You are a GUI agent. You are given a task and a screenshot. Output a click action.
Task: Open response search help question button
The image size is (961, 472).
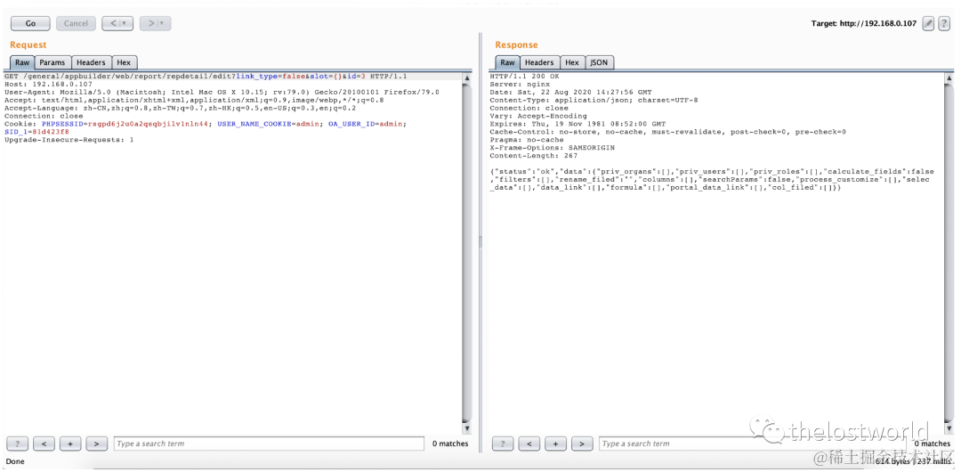503,444
